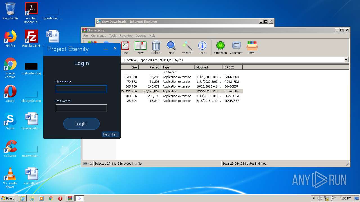Open the File menu in WinRAR
360x202 pixels.
coord(85,36)
